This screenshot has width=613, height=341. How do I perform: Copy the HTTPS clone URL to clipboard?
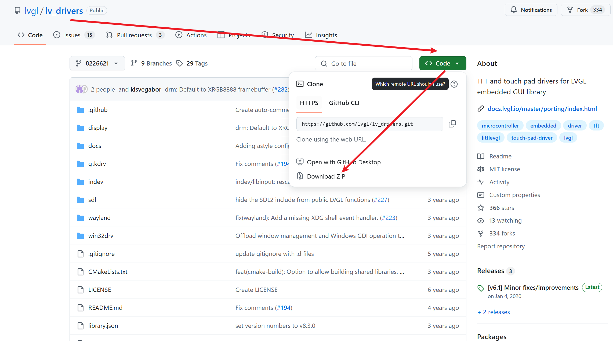(452, 124)
